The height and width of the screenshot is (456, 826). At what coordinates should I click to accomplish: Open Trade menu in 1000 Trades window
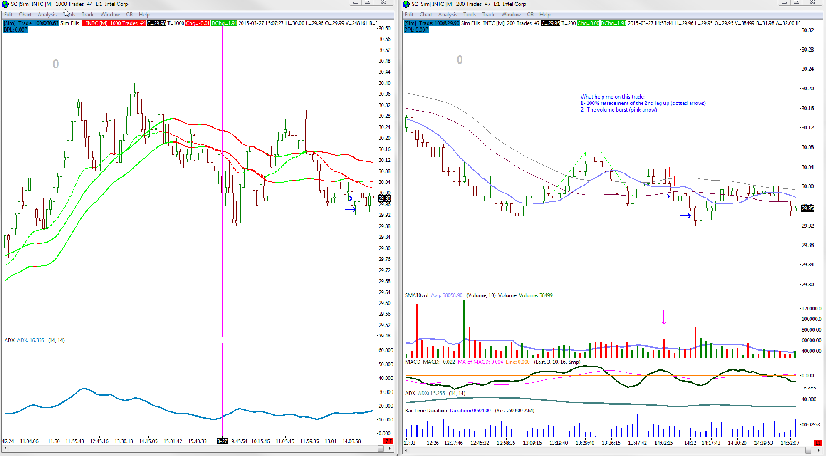tap(88, 14)
